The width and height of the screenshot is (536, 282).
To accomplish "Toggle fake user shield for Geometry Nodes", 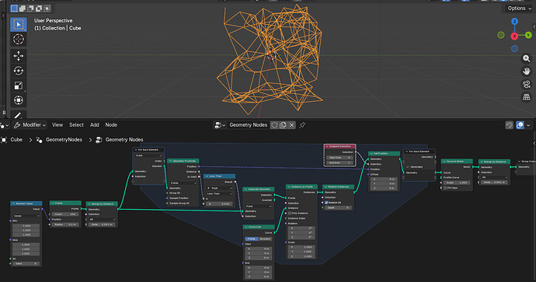I will (274, 125).
